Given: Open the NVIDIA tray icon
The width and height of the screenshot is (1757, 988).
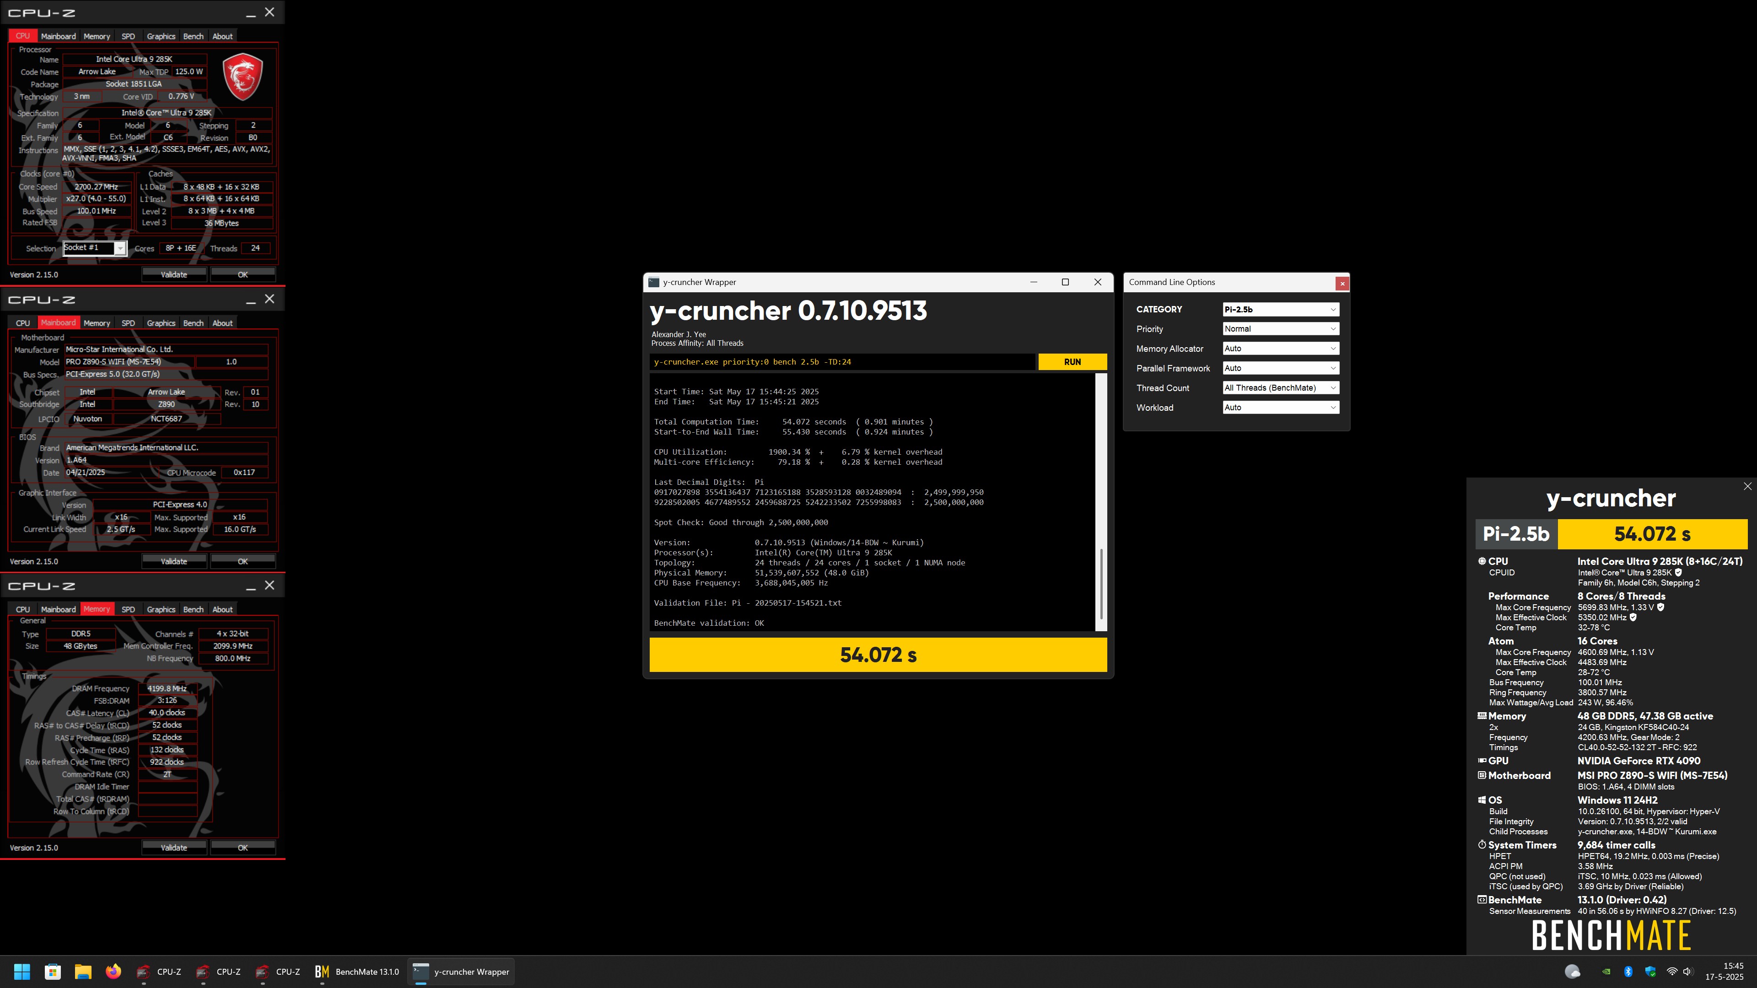Looking at the screenshot, I should point(1606,972).
